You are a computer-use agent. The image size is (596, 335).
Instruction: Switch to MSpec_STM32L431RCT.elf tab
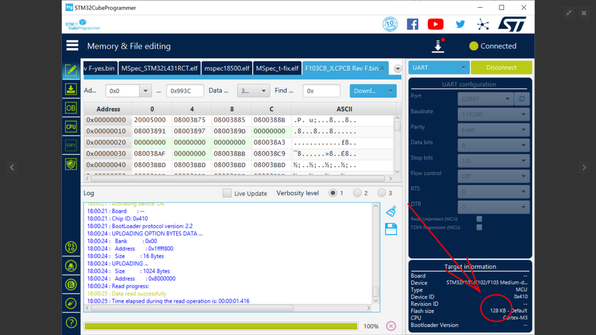pos(159,69)
